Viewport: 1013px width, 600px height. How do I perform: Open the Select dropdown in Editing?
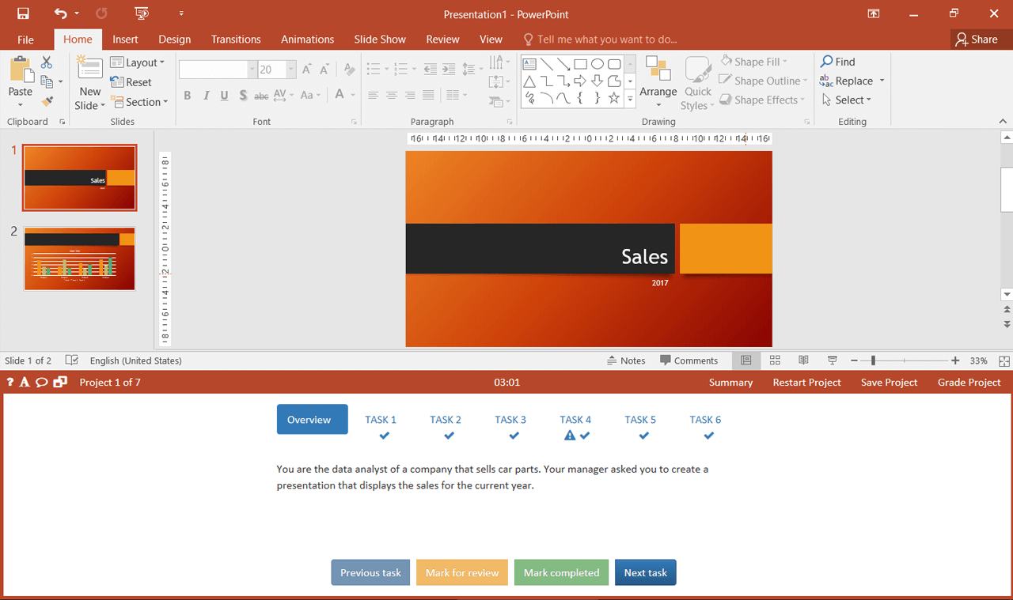tap(846, 100)
